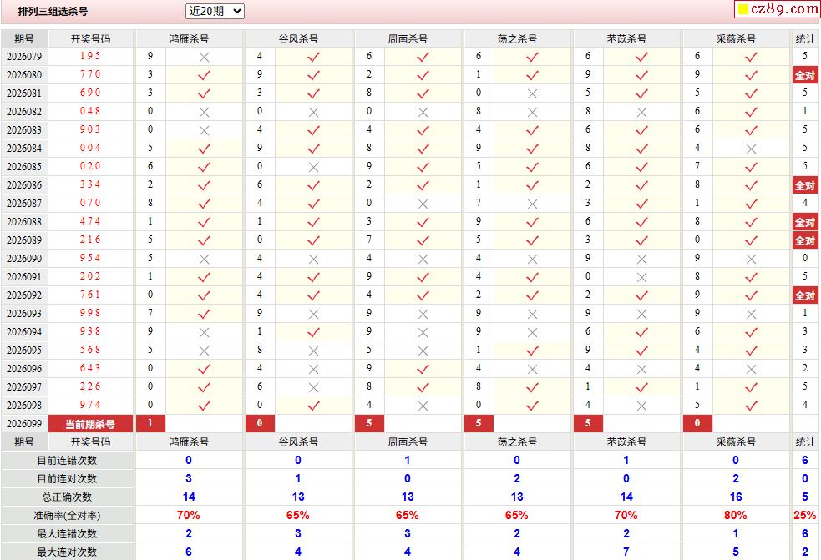The height and width of the screenshot is (560, 821).
Task: Click the X mark for 谷风杀号 in row 2026082
Action: tap(314, 112)
